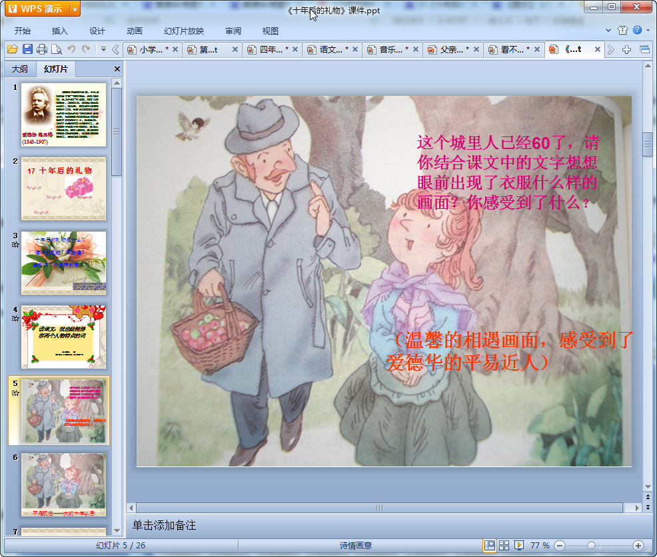Select slide 6 thumbnail

coord(64,485)
